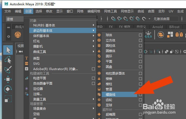Click the torus icon beside 圆环
186x119 pixels.
(99, 56)
